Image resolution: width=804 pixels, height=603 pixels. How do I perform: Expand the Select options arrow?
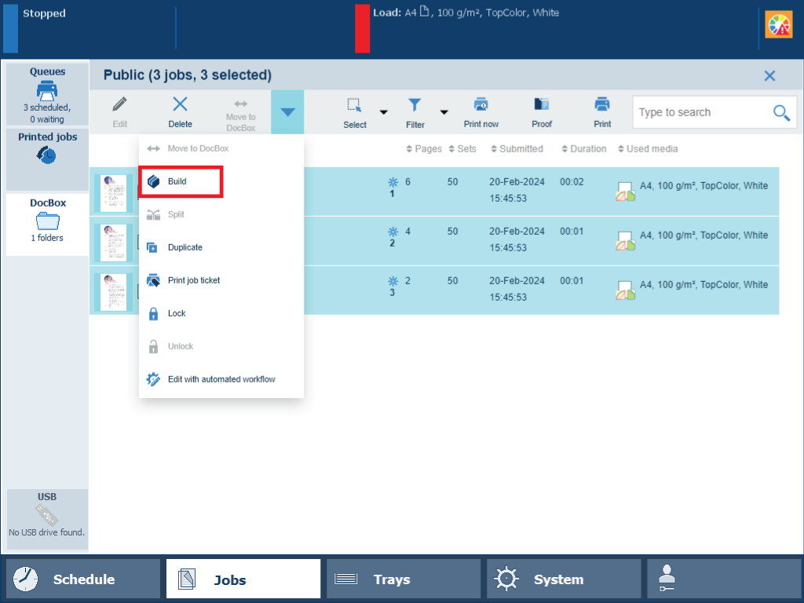384,112
